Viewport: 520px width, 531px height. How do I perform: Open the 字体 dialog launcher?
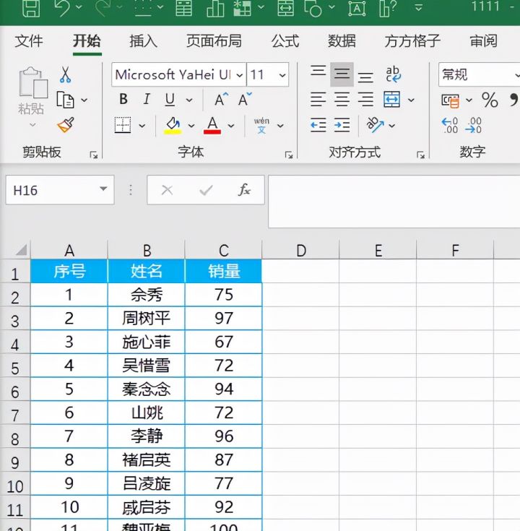pos(289,155)
